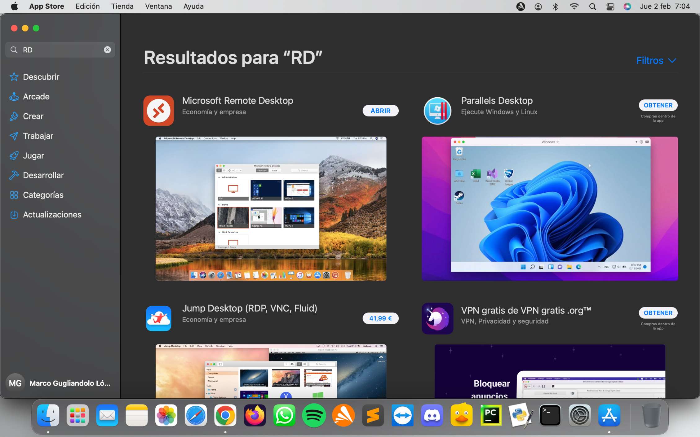
Task: Open Spotify from the Dock
Action: point(314,415)
